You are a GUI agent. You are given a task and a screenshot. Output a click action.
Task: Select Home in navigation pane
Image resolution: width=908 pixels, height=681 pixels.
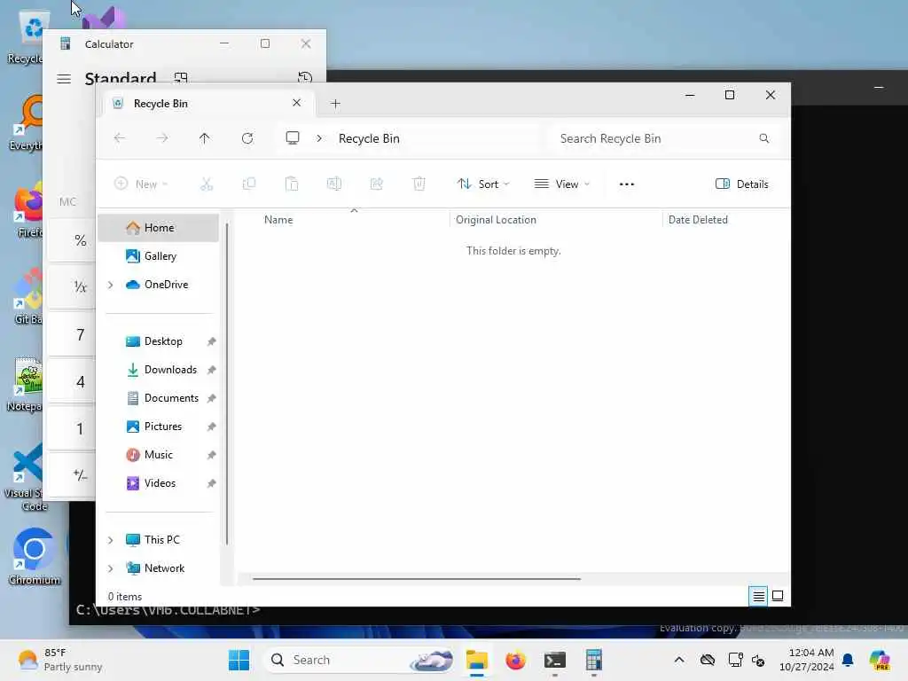pos(159,228)
